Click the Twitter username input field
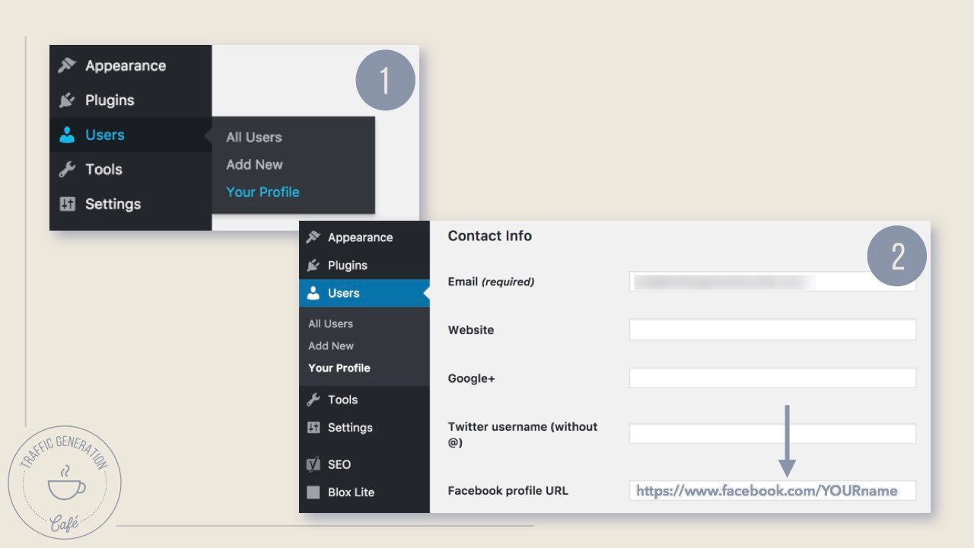Screen dimensions: 974x548 [x=772, y=432]
